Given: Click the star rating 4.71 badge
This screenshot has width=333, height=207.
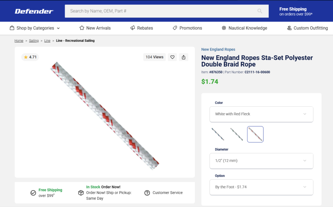Looking at the screenshot, I should tap(30, 57).
